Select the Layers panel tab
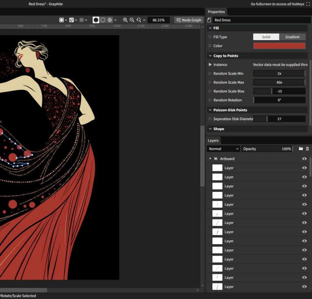Image resolution: width=312 pixels, height=299 pixels. (213, 140)
